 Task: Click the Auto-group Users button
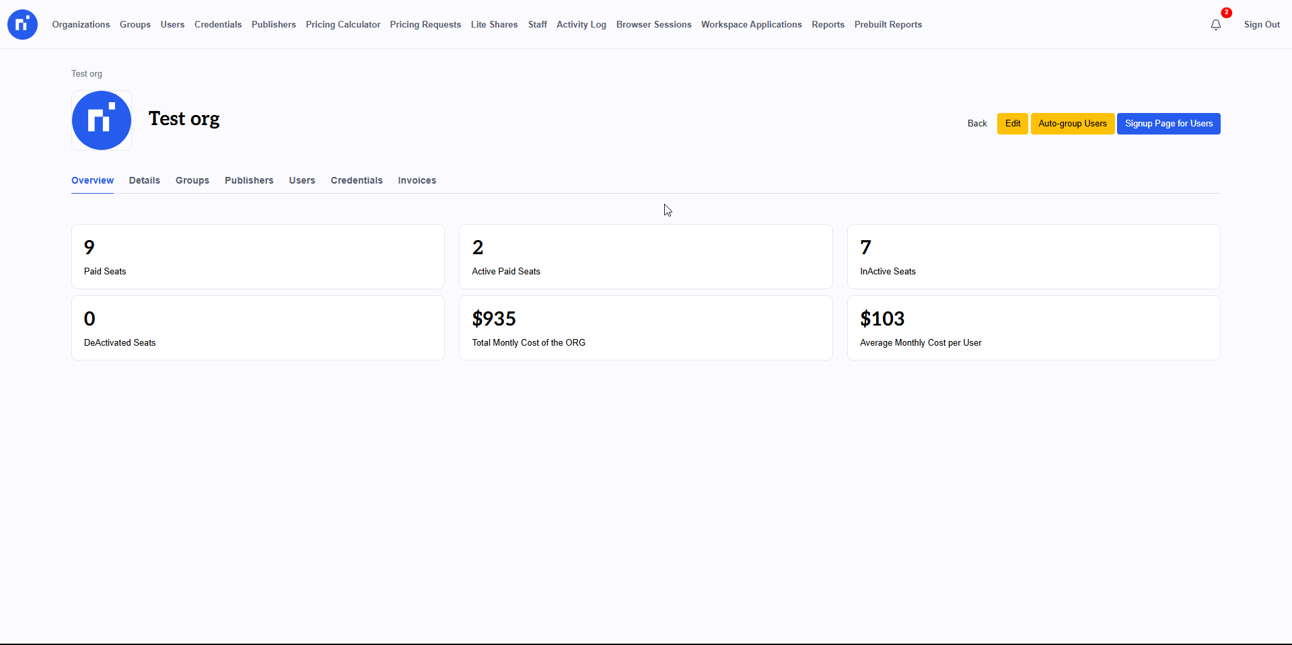[x=1072, y=124]
